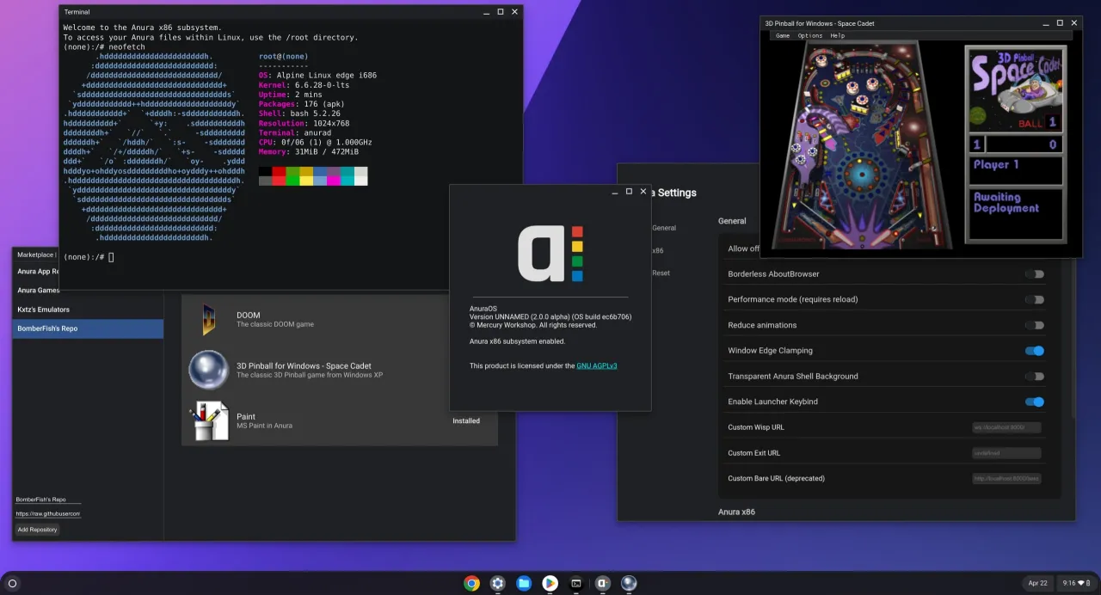Open Chrome from the shelf
The height and width of the screenshot is (595, 1101).
(x=471, y=583)
